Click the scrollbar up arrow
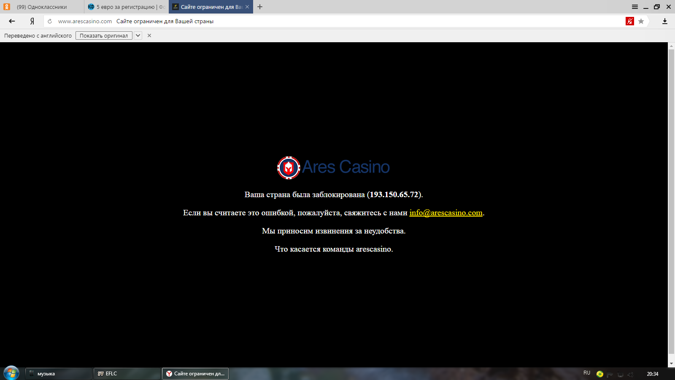 [x=671, y=46]
